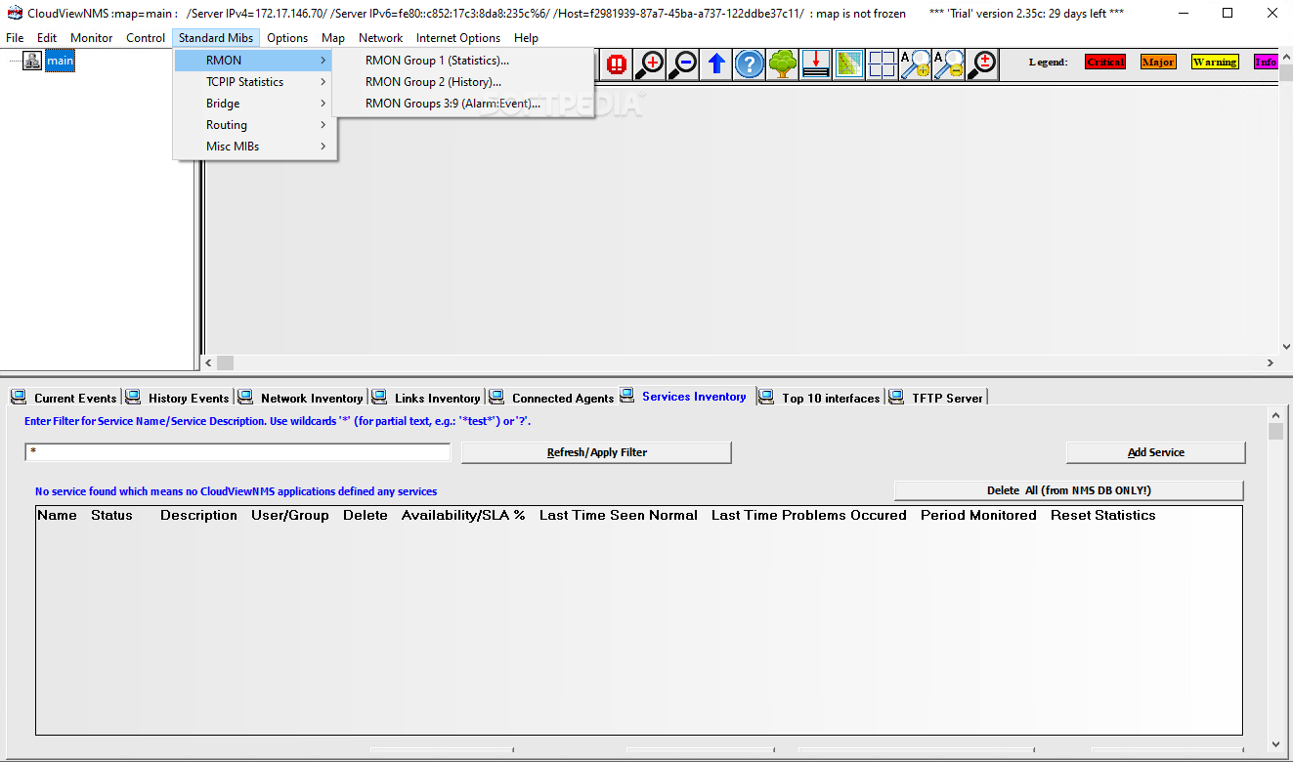Click the CloudViewNMS title bar app icon
Screen dimensions: 1293x762
(x=15, y=14)
